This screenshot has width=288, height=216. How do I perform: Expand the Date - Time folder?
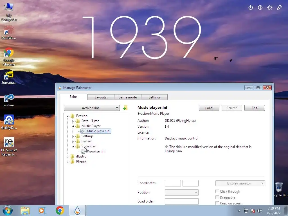click(x=73, y=121)
